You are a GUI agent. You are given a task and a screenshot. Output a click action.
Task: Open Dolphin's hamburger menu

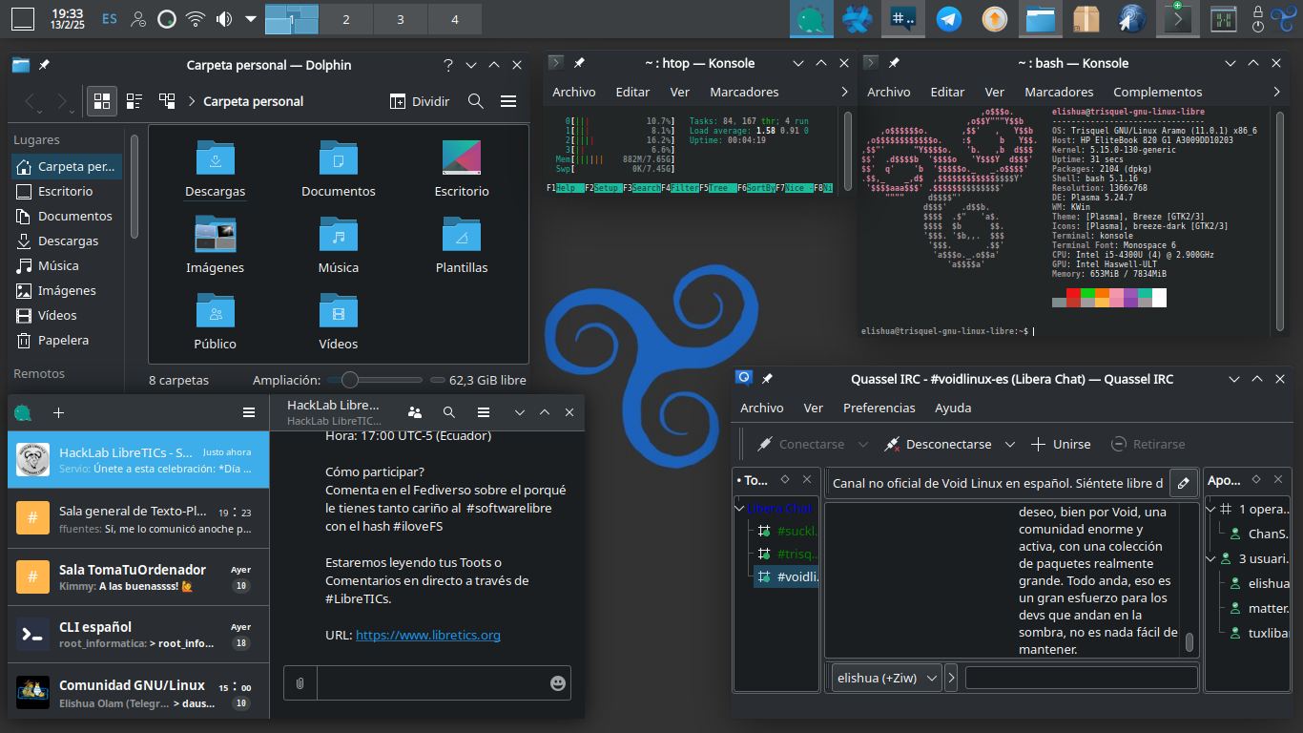coord(508,101)
